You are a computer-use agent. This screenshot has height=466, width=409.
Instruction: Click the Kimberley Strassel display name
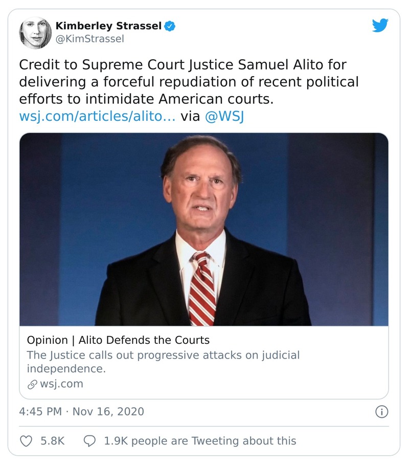(x=108, y=26)
